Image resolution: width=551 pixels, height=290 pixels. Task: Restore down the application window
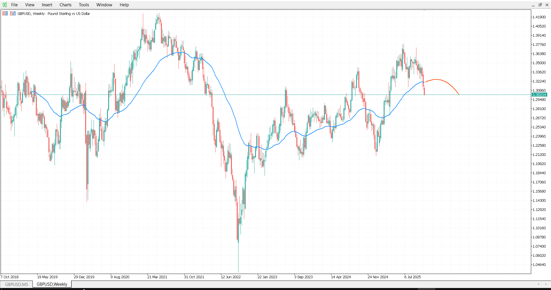pos(540,5)
